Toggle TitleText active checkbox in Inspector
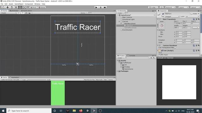Image resolution: width=202 pixels, height=113 pixels. tap(163, 14)
